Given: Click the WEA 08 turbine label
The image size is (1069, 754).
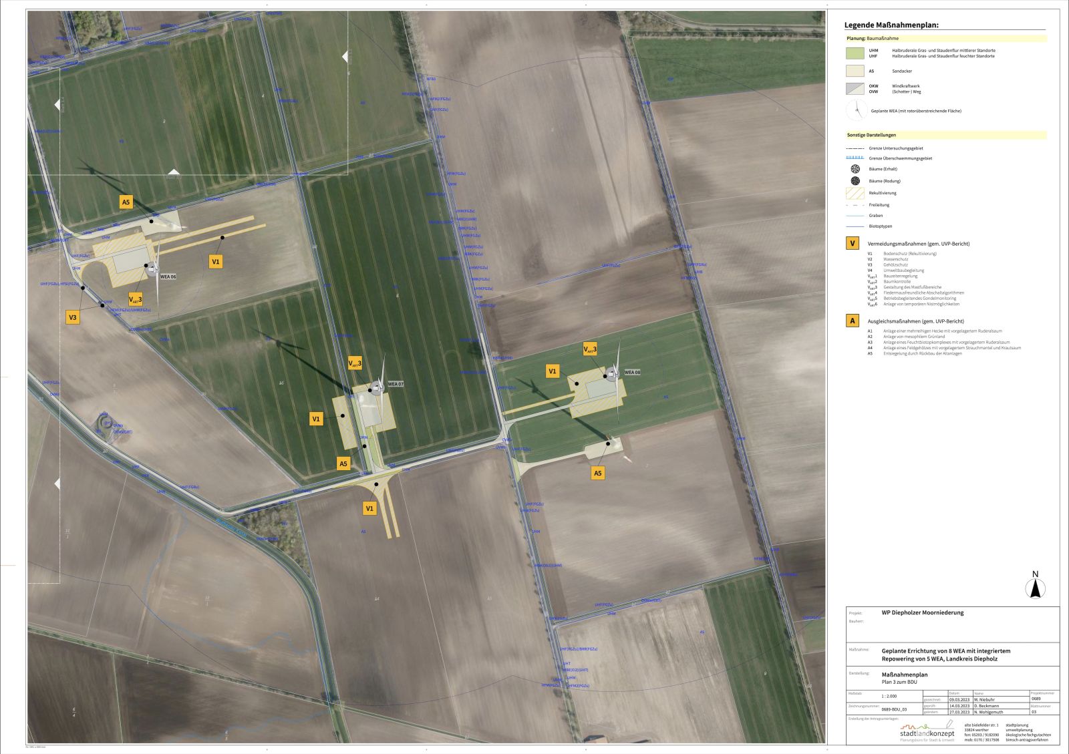Looking at the screenshot, I should click(632, 372).
